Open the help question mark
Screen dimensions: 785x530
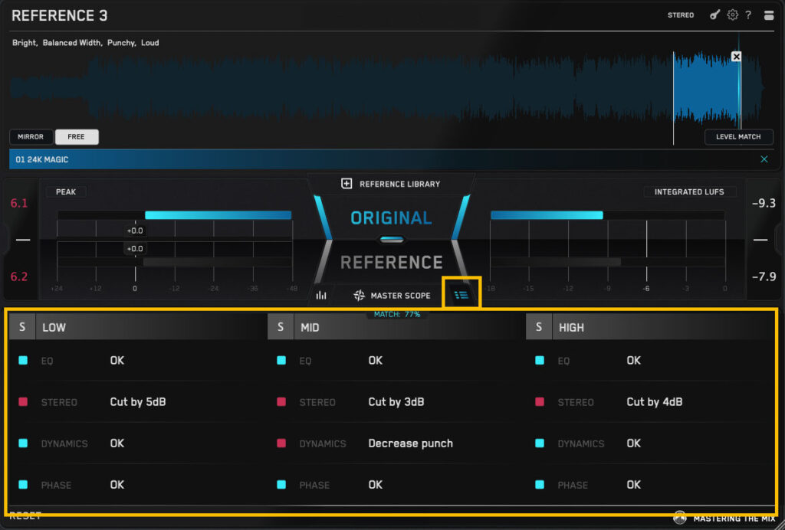[748, 15]
